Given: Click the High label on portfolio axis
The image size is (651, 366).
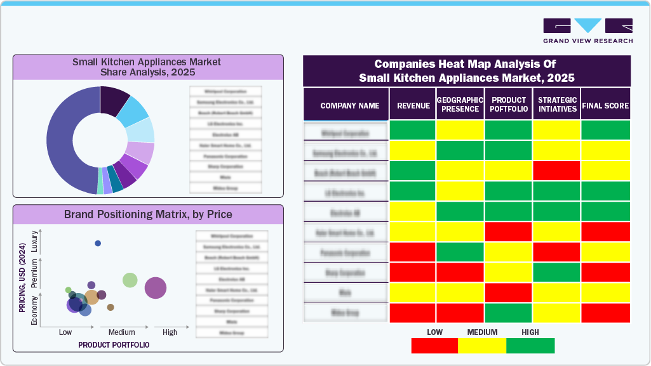Looking at the screenshot, I should [170, 332].
